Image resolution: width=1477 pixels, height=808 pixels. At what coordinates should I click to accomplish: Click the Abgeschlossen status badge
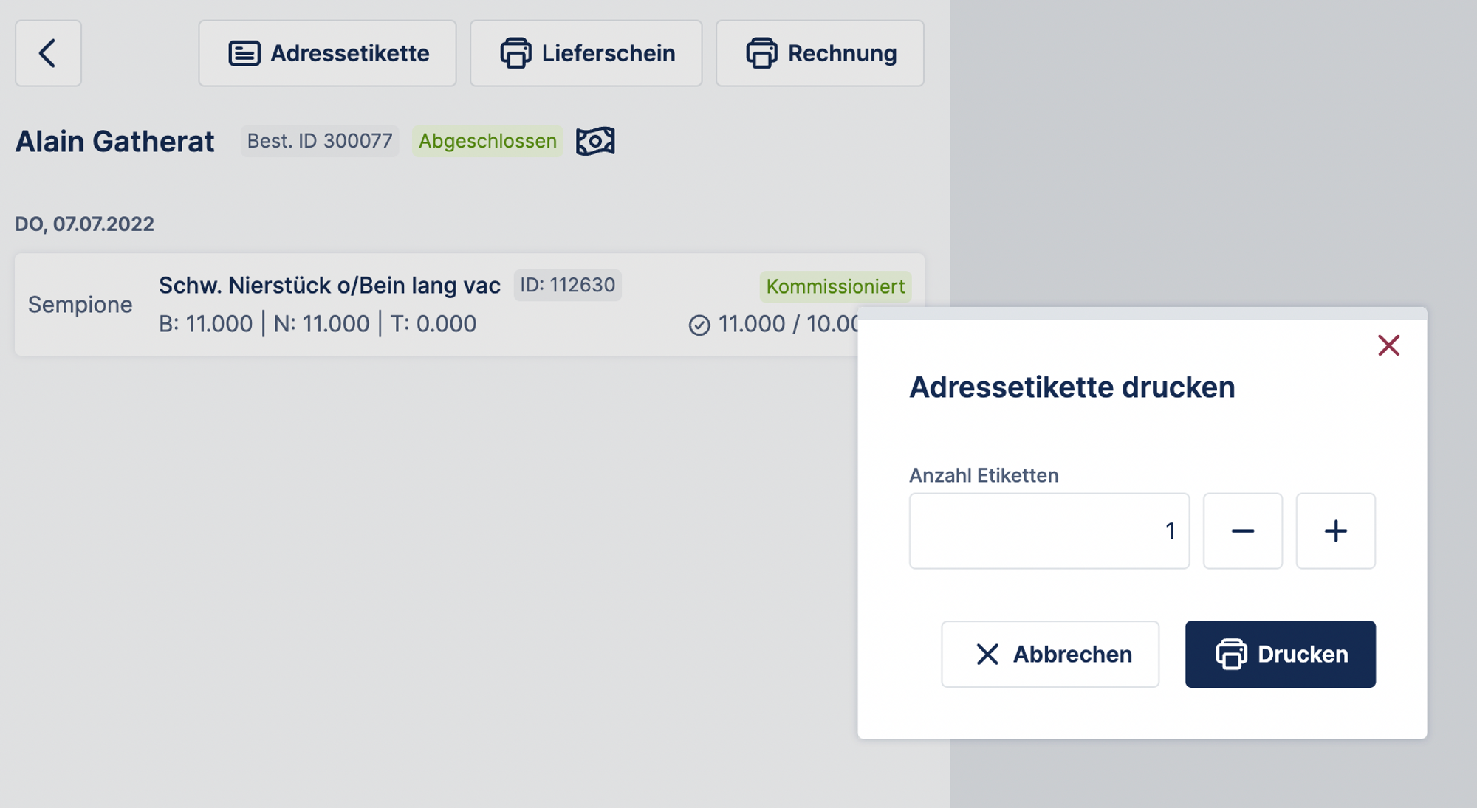[x=487, y=141]
